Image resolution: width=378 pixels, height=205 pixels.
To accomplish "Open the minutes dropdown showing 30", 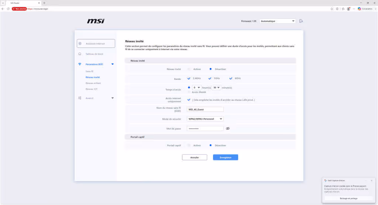I will tap(216, 88).
